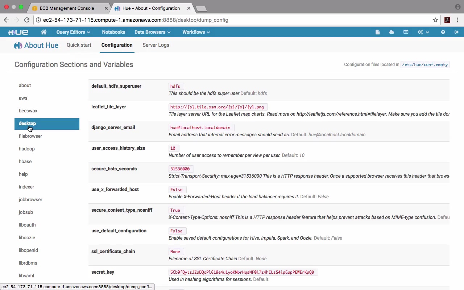
Task: Click the help question mark icon
Action: point(443,32)
